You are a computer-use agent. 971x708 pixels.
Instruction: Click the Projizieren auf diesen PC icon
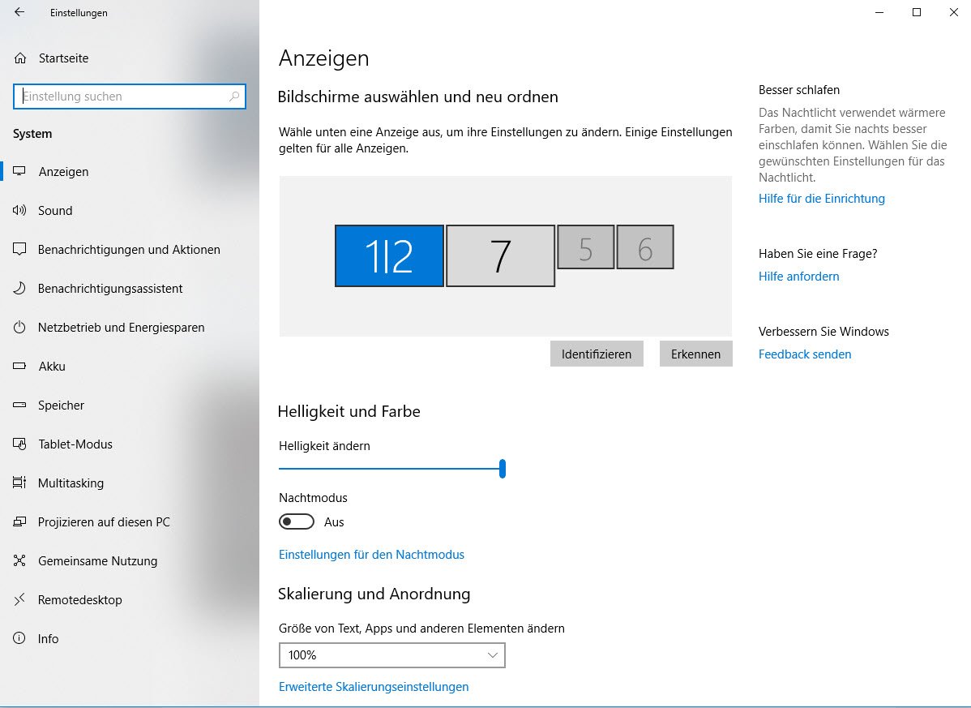pos(19,522)
